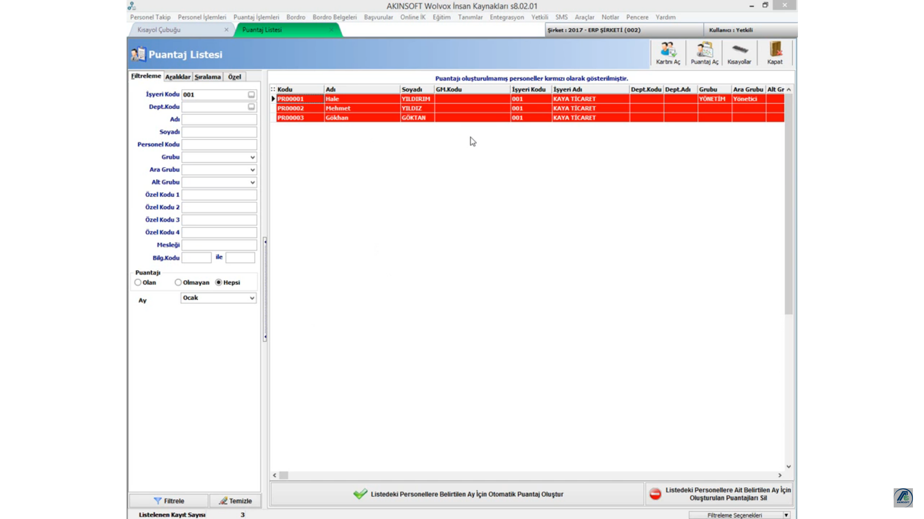Open the Ay month dropdown showing Ocak
The height and width of the screenshot is (519, 924).
pos(218,298)
